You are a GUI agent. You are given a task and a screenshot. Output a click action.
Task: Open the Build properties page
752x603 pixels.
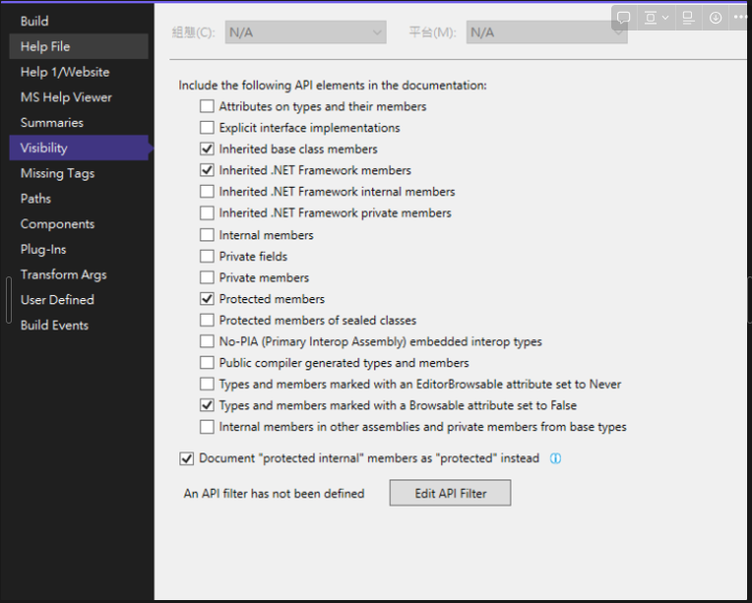point(79,21)
